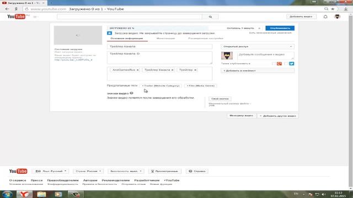Expand guide menu beside YouTube logo

pos(35,16)
